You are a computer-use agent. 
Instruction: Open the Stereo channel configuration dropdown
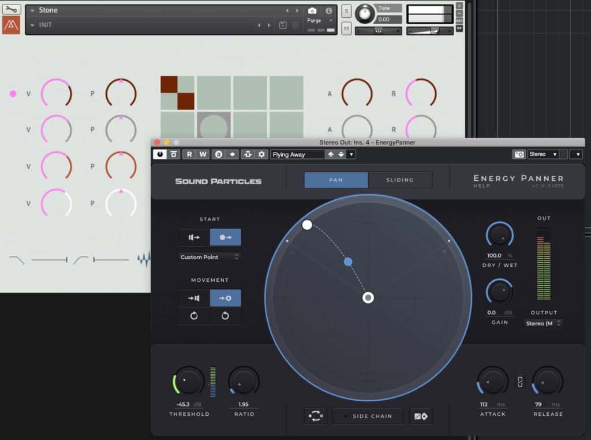click(x=543, y=154)
